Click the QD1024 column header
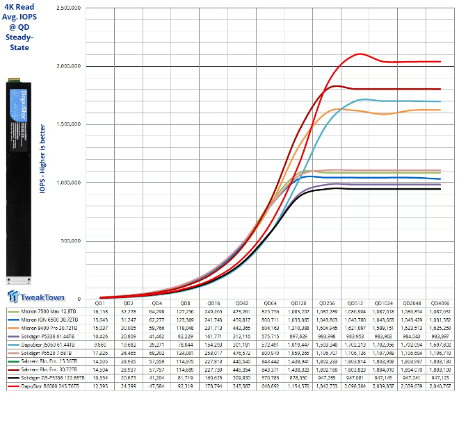This screenshot has width=459, height=421. point(383,304)
